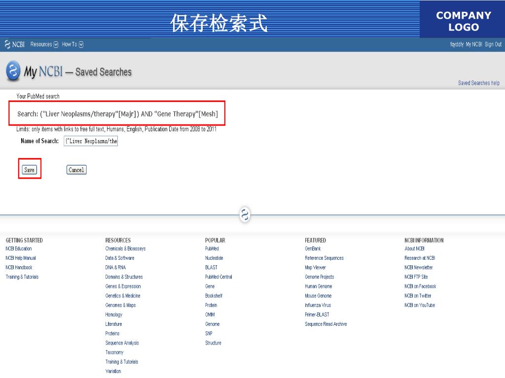The height and width of the screenshot is (378, 505).
Task: Open Influenza Virus link
Action: coord(318,305)
